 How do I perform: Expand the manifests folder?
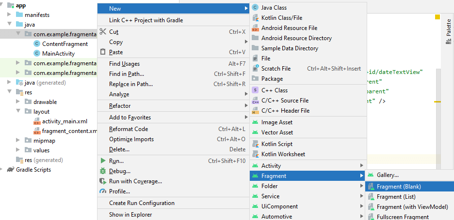(9, 15)
